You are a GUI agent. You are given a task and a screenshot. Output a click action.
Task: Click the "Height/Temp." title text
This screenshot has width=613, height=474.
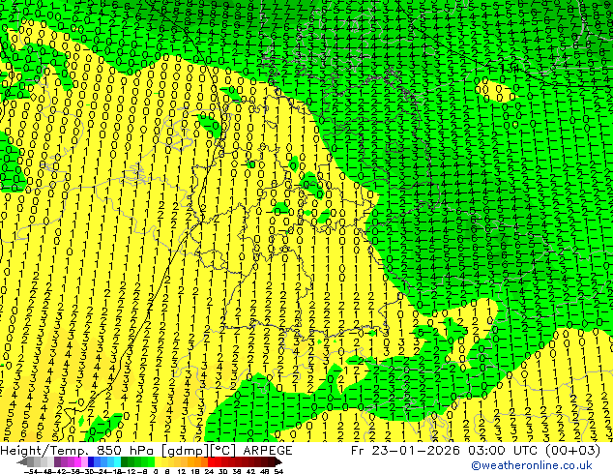44,451
